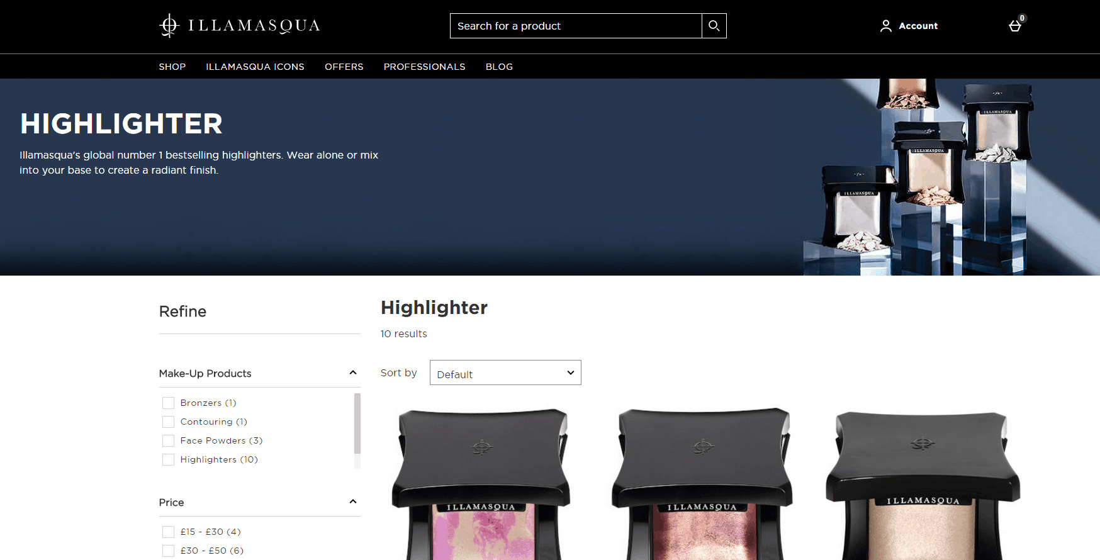The width and height of the screenshot is (1100, 560).
Task: Click the Search for a product field
Action: coord(576,26)
